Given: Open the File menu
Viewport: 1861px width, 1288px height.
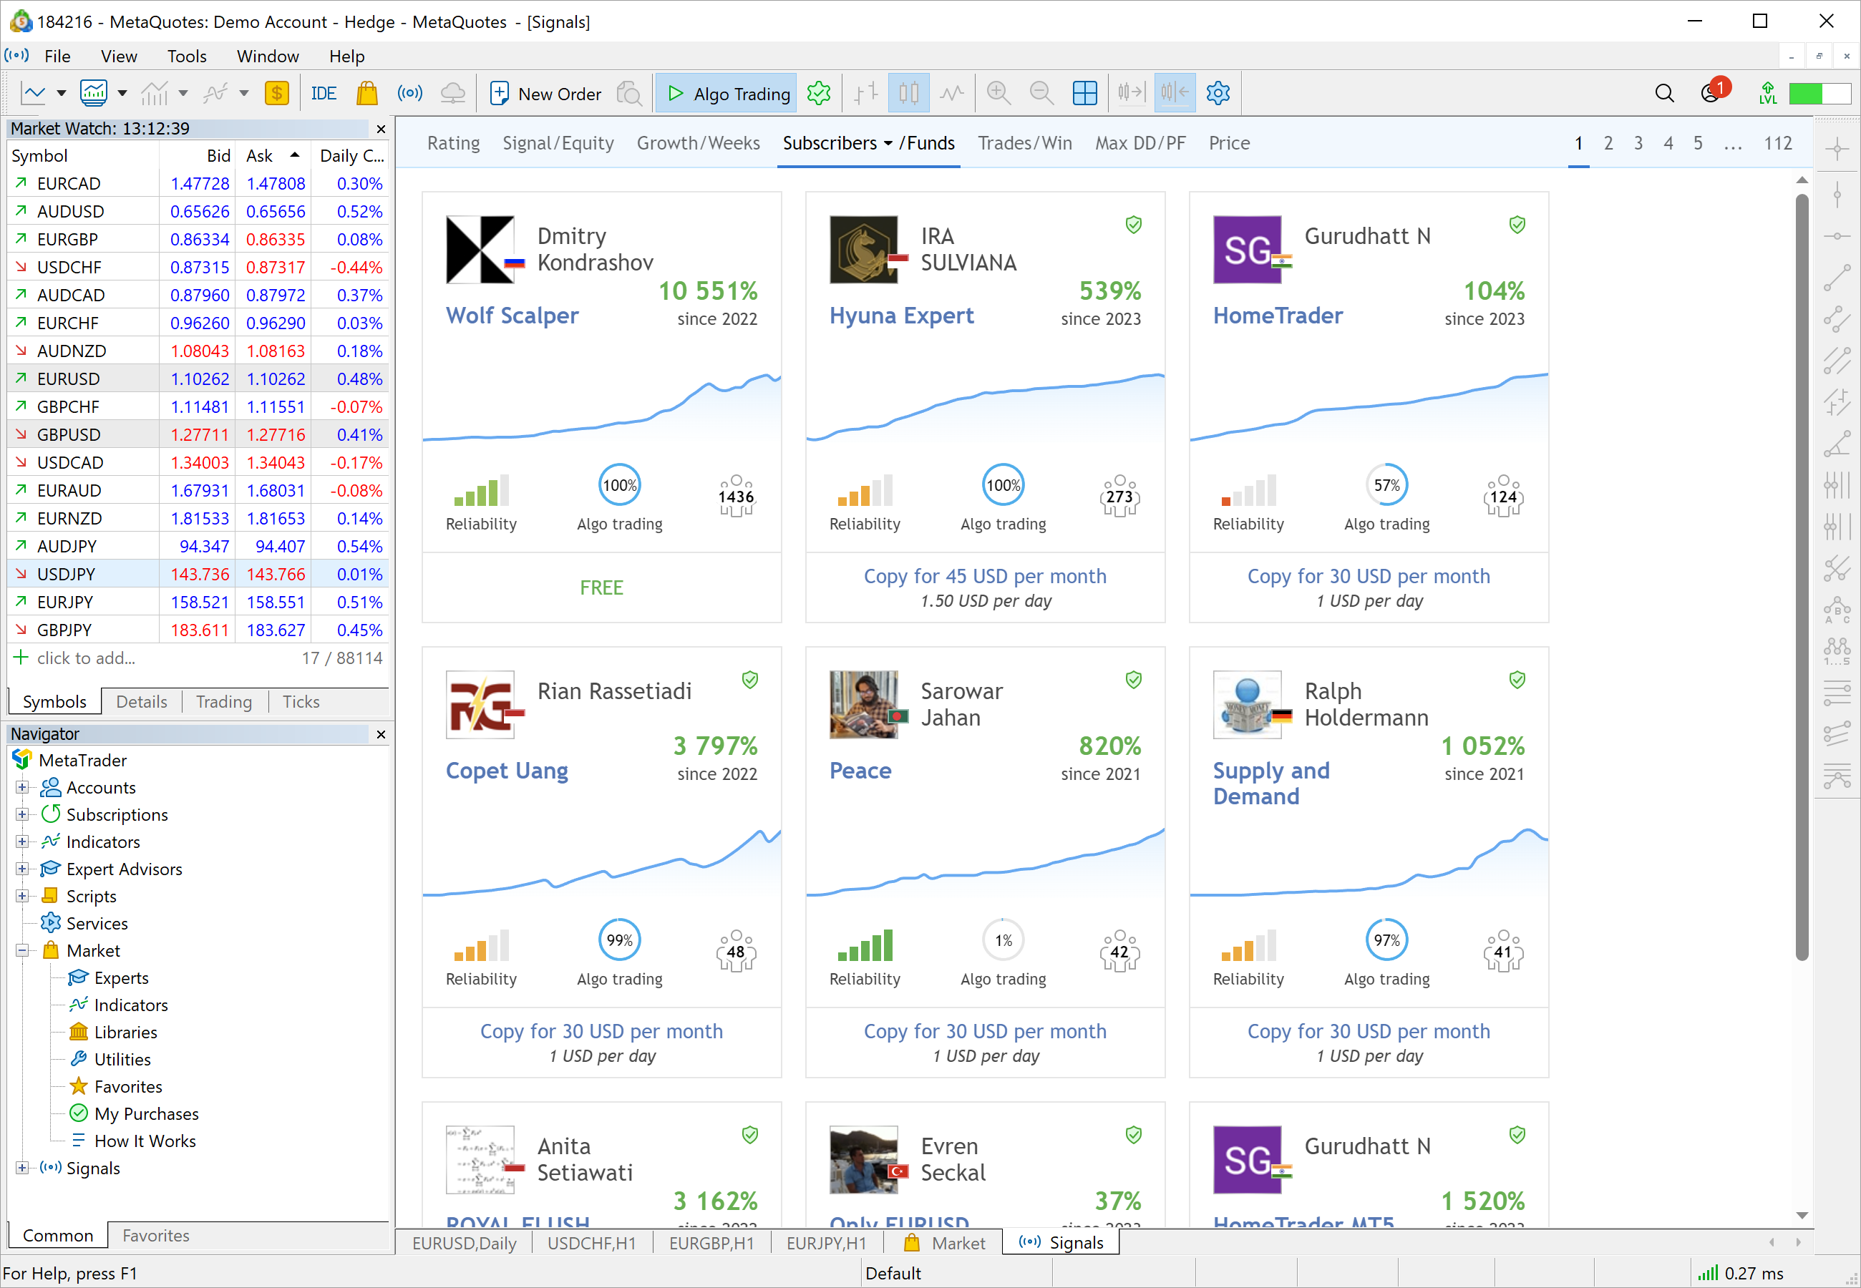Looking at the screenshot, I should (x=57, y=57).
